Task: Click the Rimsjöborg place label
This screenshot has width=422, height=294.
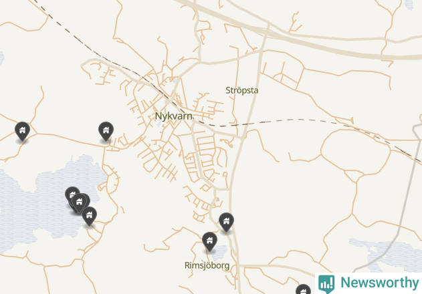Action: click(207, 265)
